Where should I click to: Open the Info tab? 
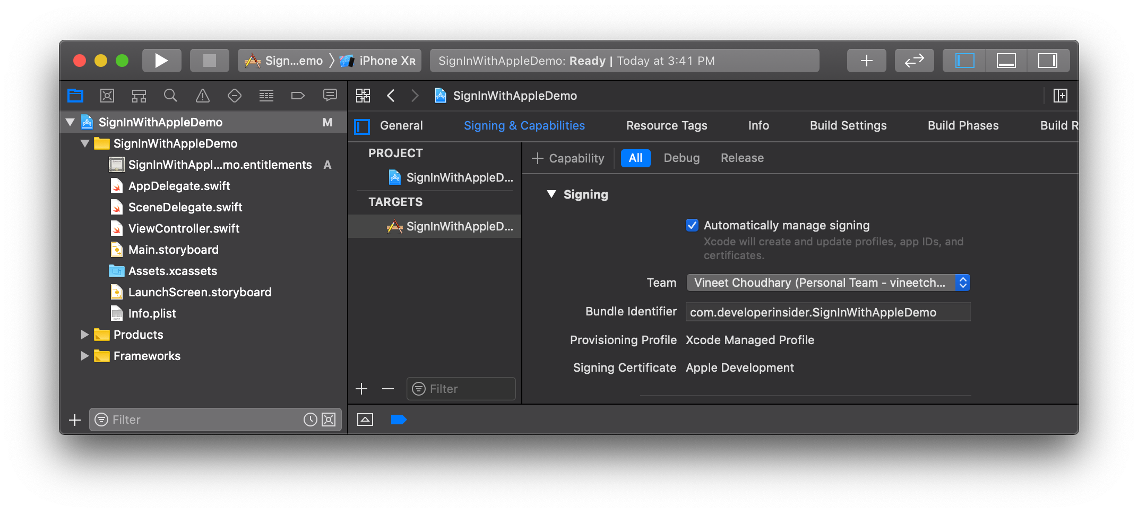tap(758, 126)
